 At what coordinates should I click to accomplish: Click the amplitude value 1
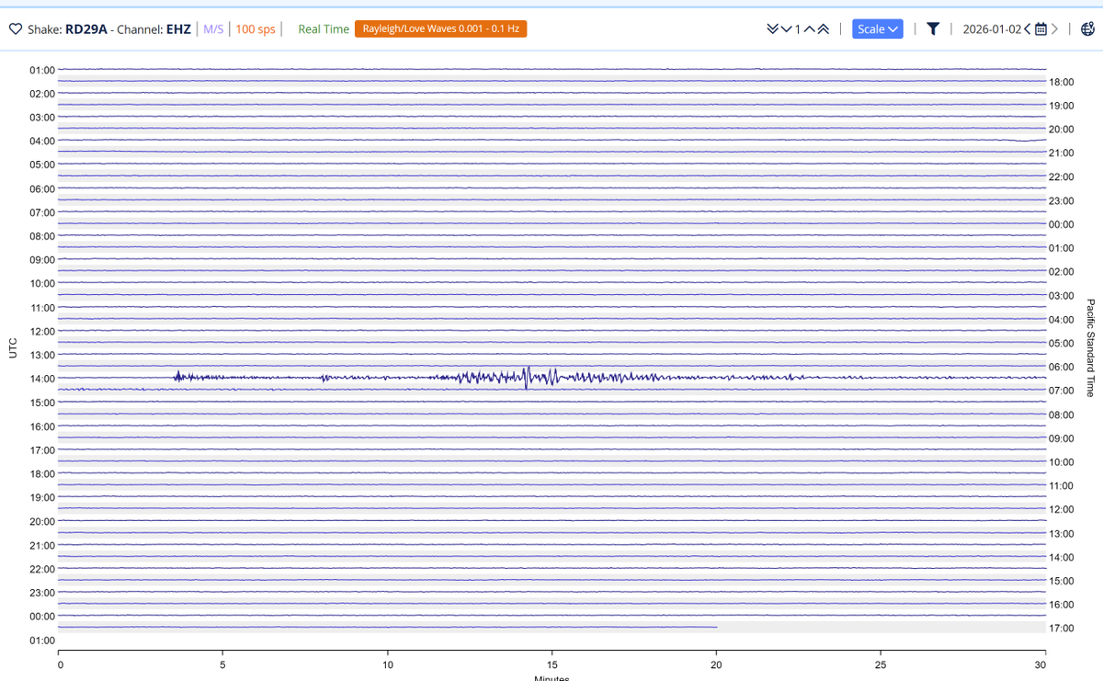[798, 29]
